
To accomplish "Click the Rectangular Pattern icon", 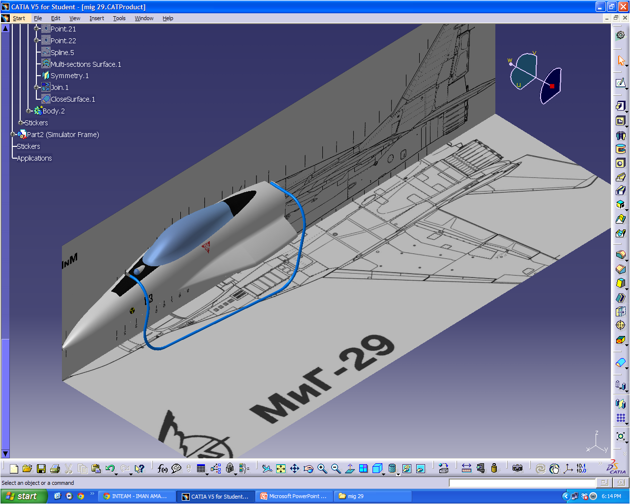I will pyautogui.click(x=621, y=418).
